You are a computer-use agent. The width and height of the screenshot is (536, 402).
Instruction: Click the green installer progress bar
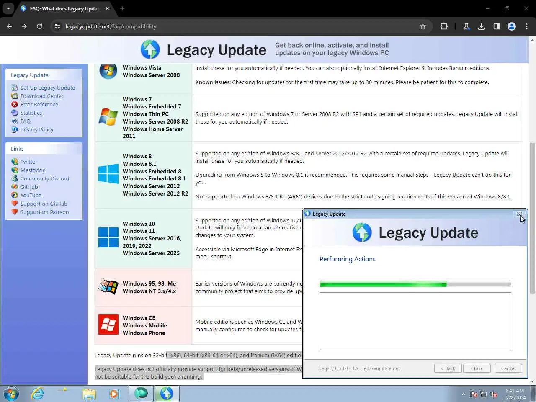point(415,284)
